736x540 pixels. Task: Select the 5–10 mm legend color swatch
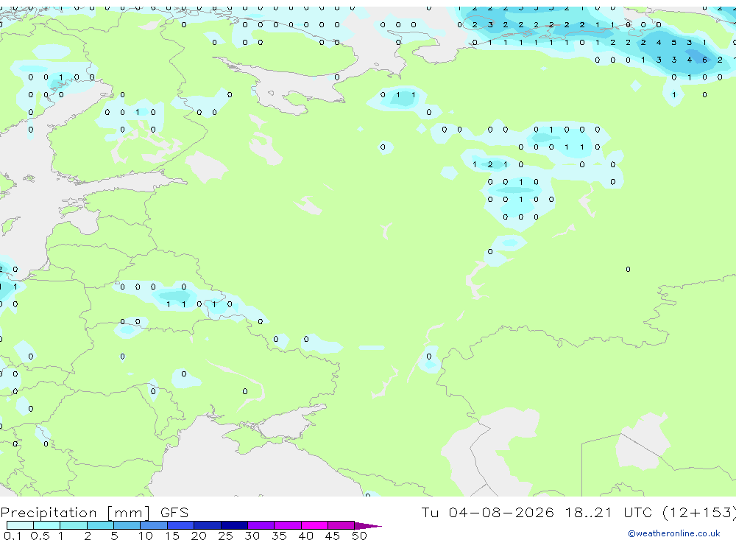coord(127,525)
